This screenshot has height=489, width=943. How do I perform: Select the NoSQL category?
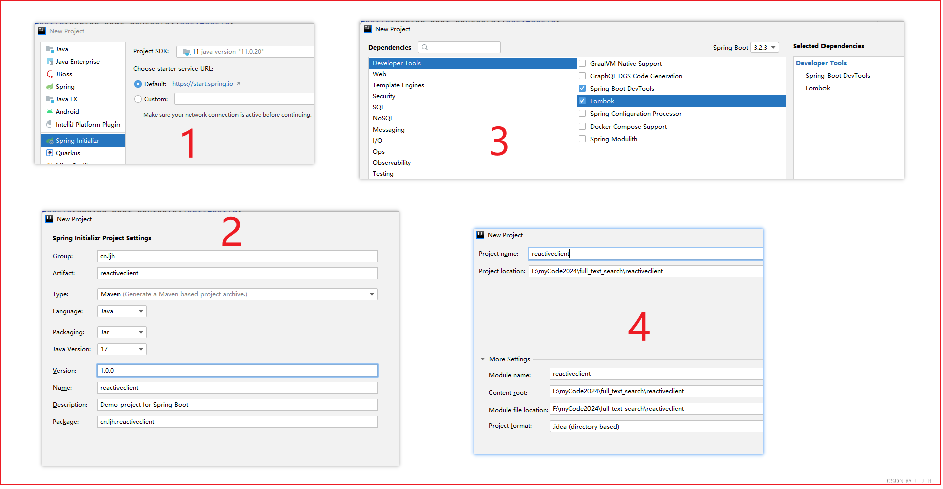[473, 118]
